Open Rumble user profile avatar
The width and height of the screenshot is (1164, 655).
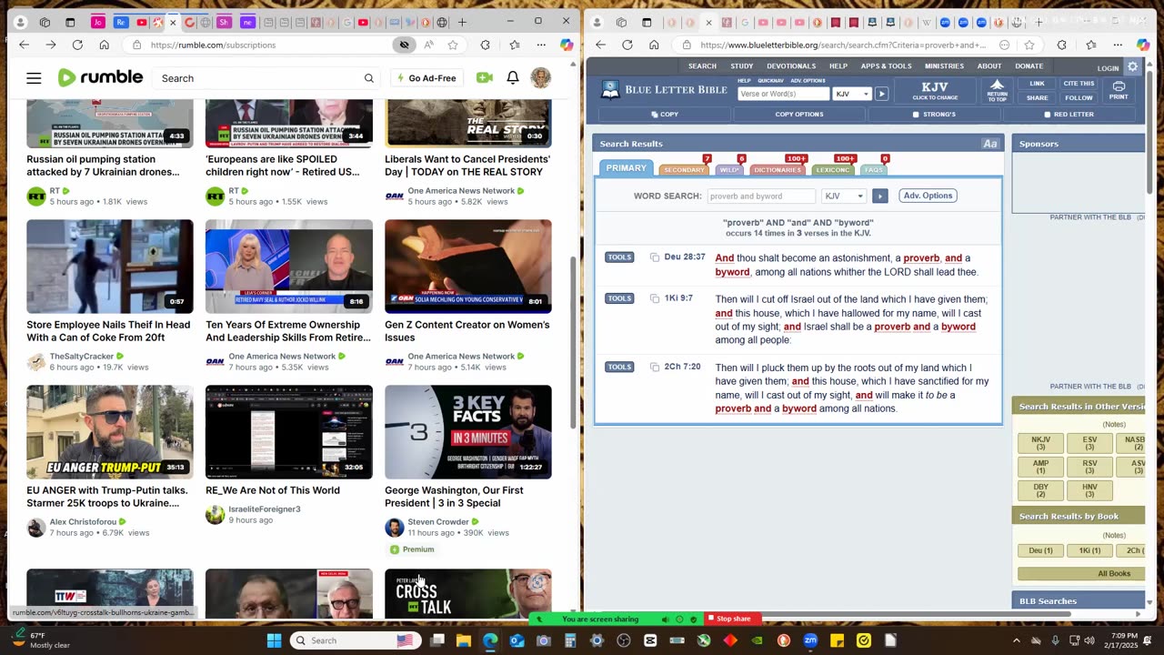[x=541, y=77]
